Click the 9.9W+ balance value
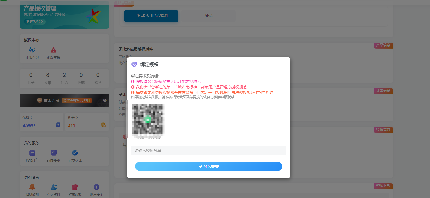430x198 pixels. [x=29, y=125]
